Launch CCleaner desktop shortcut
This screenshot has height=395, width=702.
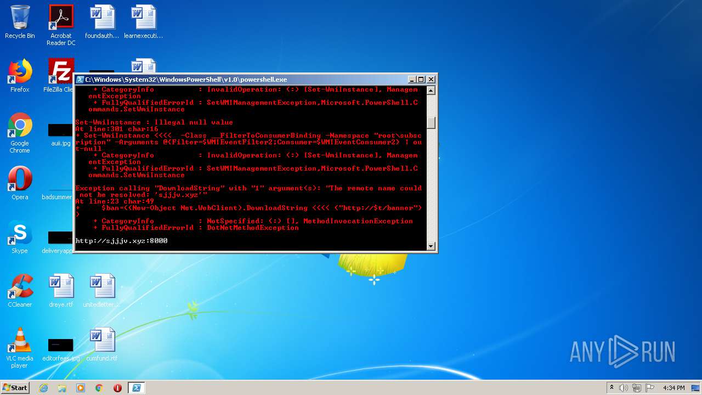20,291
